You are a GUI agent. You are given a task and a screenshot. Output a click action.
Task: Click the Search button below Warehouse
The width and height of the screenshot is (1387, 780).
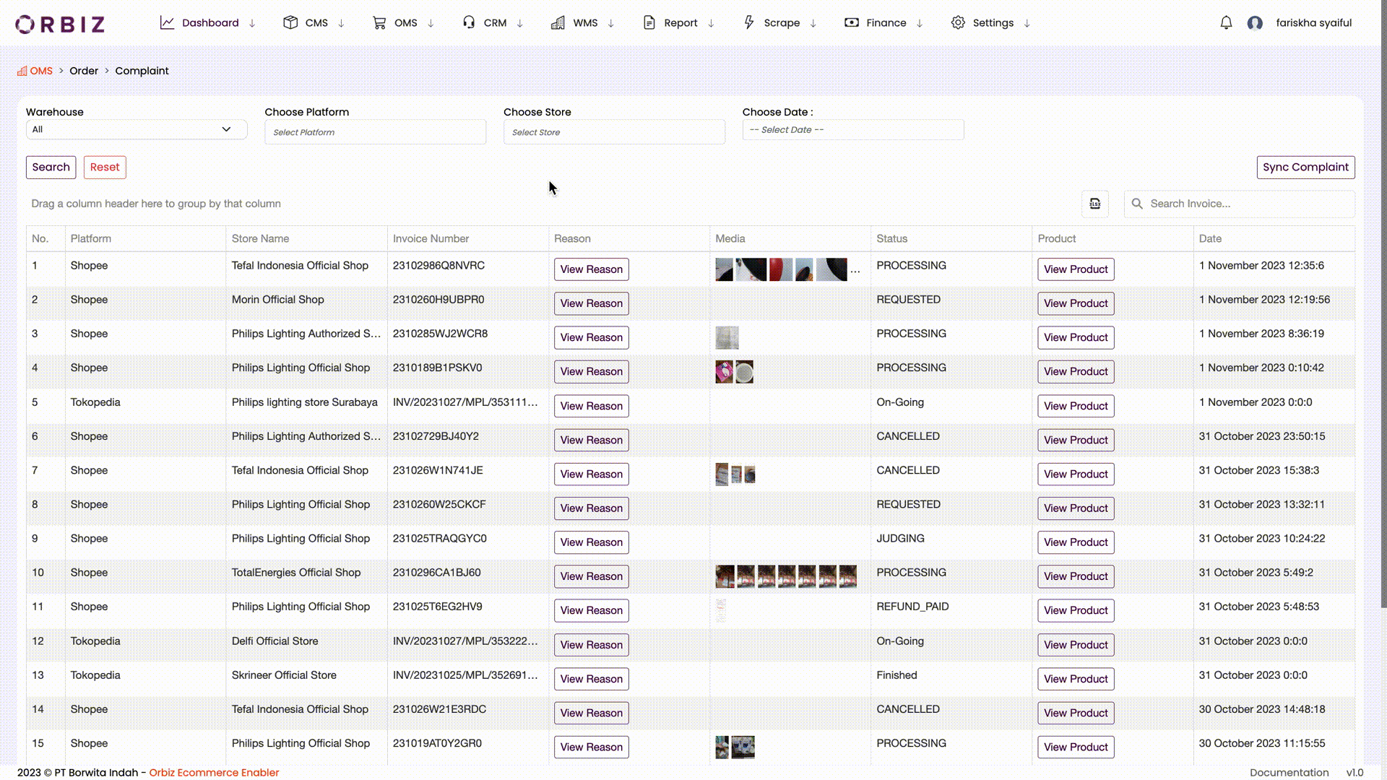[x=51, y=167]
